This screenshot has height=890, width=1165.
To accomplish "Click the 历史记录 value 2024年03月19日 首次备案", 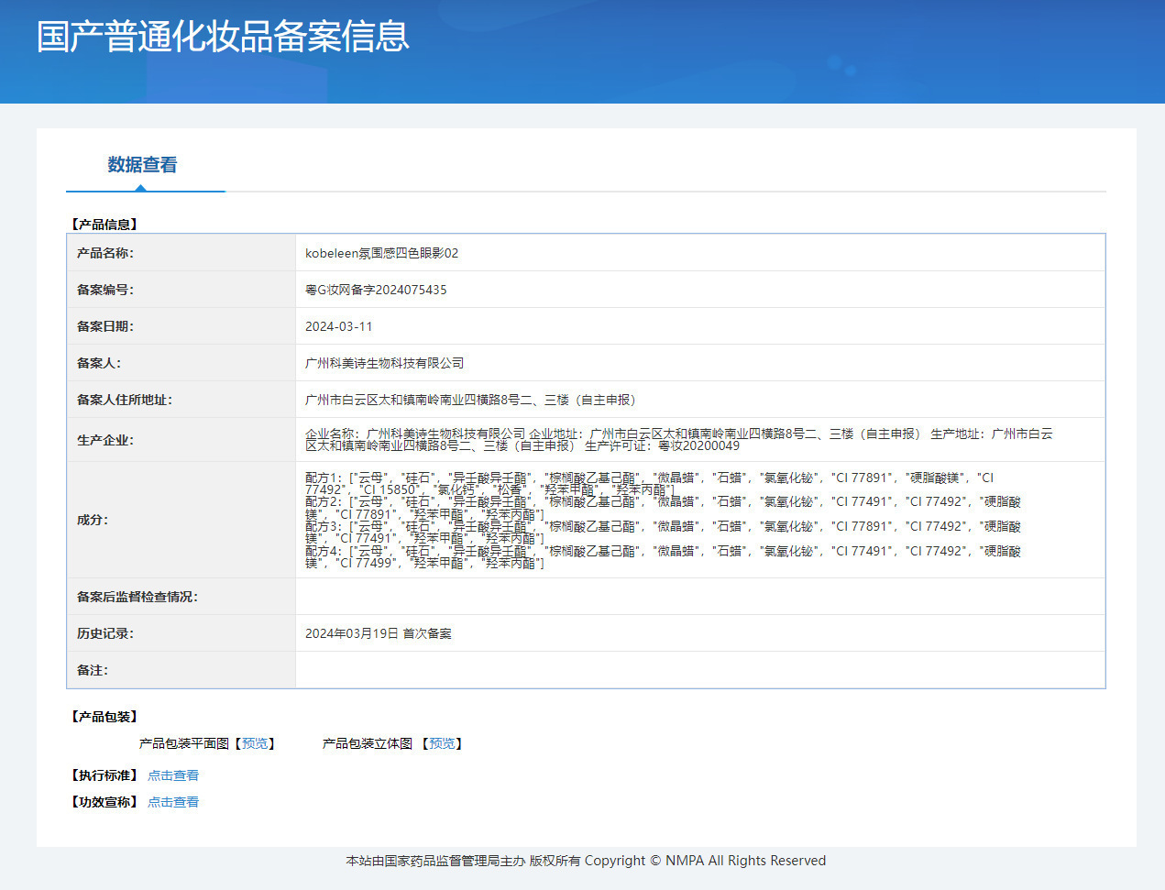I will 378,633.
